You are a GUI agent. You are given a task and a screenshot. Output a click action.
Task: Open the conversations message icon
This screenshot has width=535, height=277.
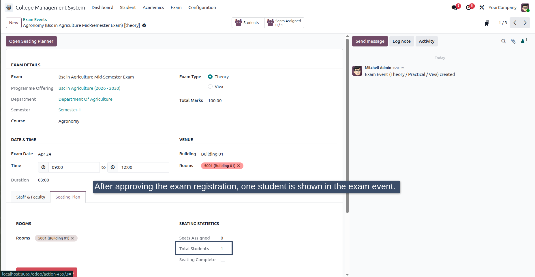(x=455, y=8)
